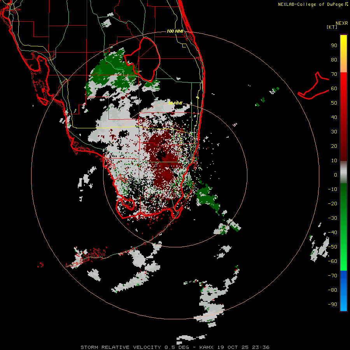Select the positive 30 scale label
This screenshot has height=350, width=350.
click(x=334, y=132)
